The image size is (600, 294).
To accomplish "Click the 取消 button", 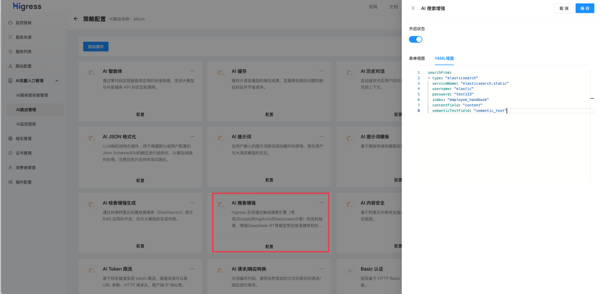I will [x=564, y=8].
